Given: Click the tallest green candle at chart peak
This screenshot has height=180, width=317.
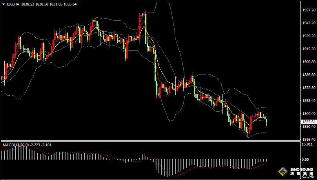Looking at the screenshot, I should pyautogui.click(x=146, y=28).
